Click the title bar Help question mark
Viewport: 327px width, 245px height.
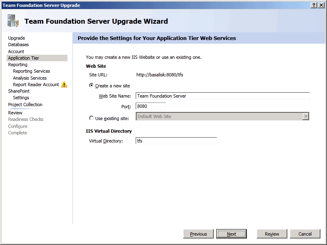coord(314,5)
